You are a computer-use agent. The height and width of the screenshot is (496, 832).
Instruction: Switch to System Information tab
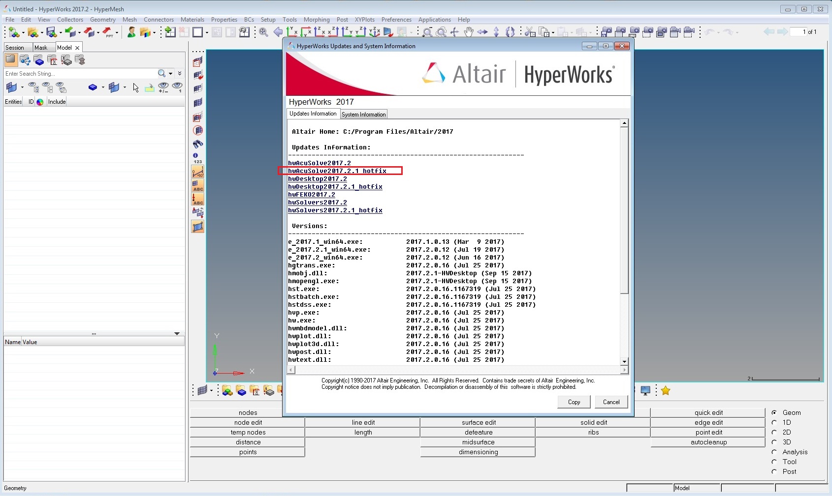point(364,115)
